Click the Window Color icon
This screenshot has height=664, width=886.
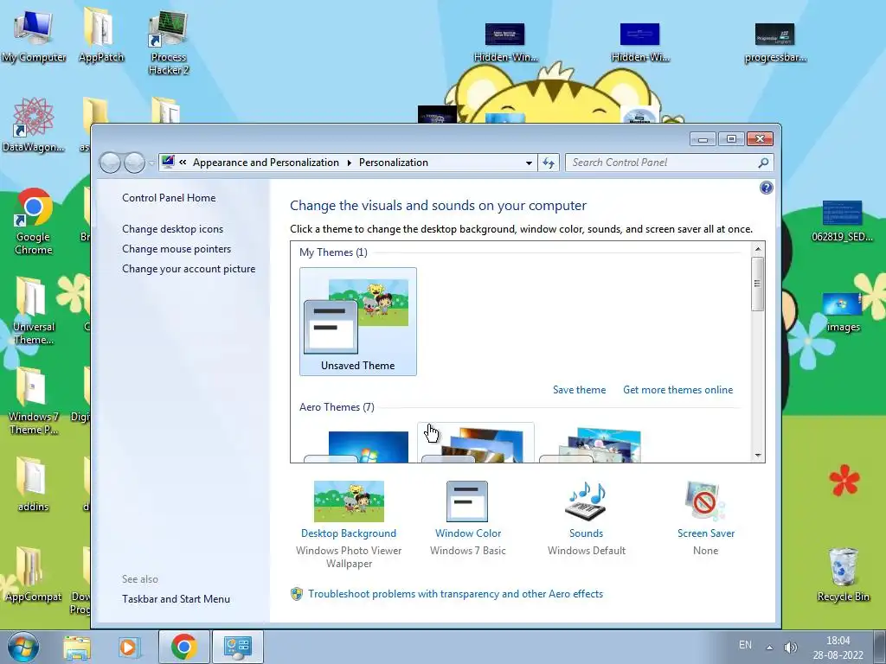(x=467, y=501)
